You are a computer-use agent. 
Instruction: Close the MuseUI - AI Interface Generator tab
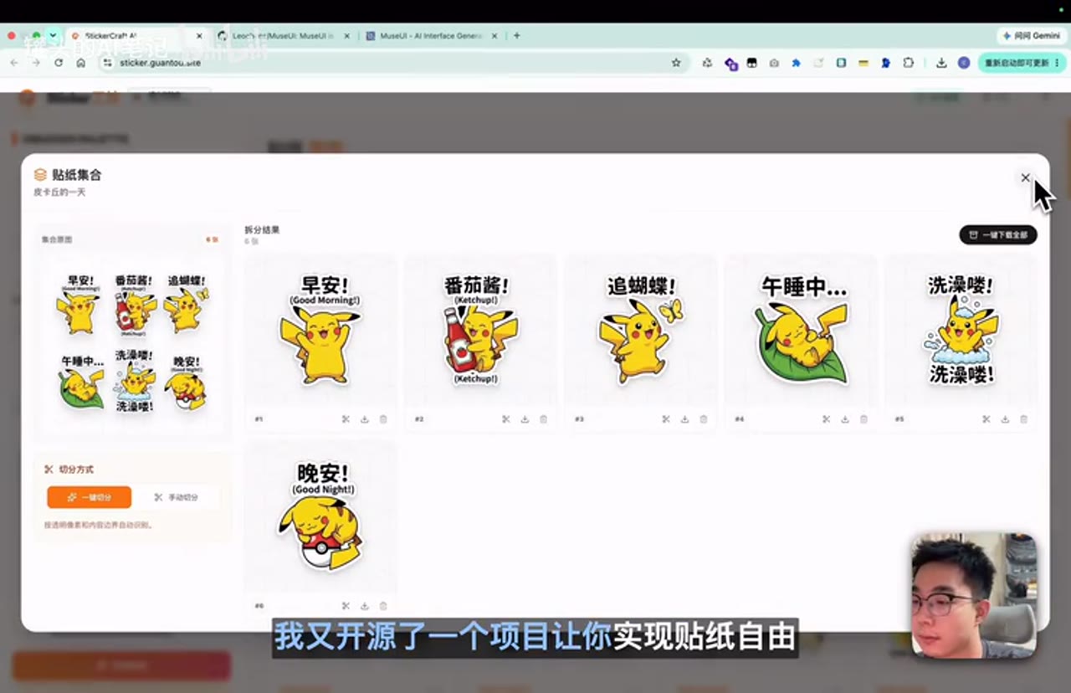[x=495, y=36]
